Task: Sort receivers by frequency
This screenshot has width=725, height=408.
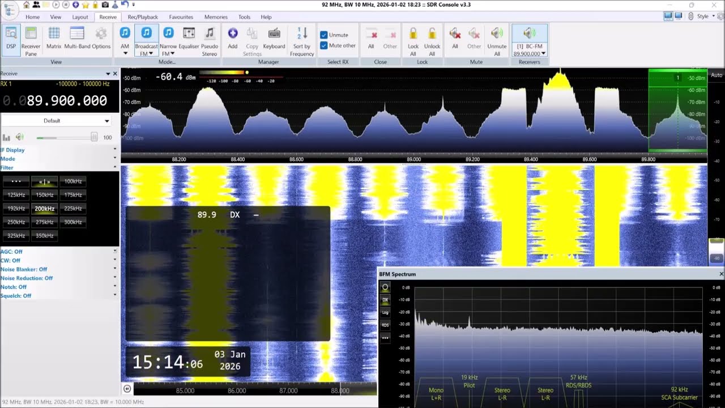Action: (x=302, y=40)
